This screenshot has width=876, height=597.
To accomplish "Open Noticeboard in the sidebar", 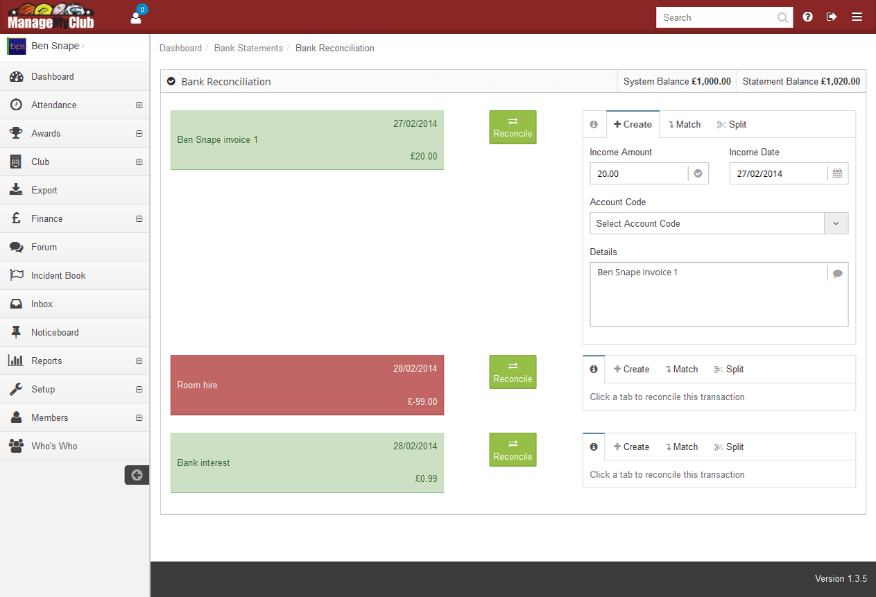I will [x=75, y=332].
